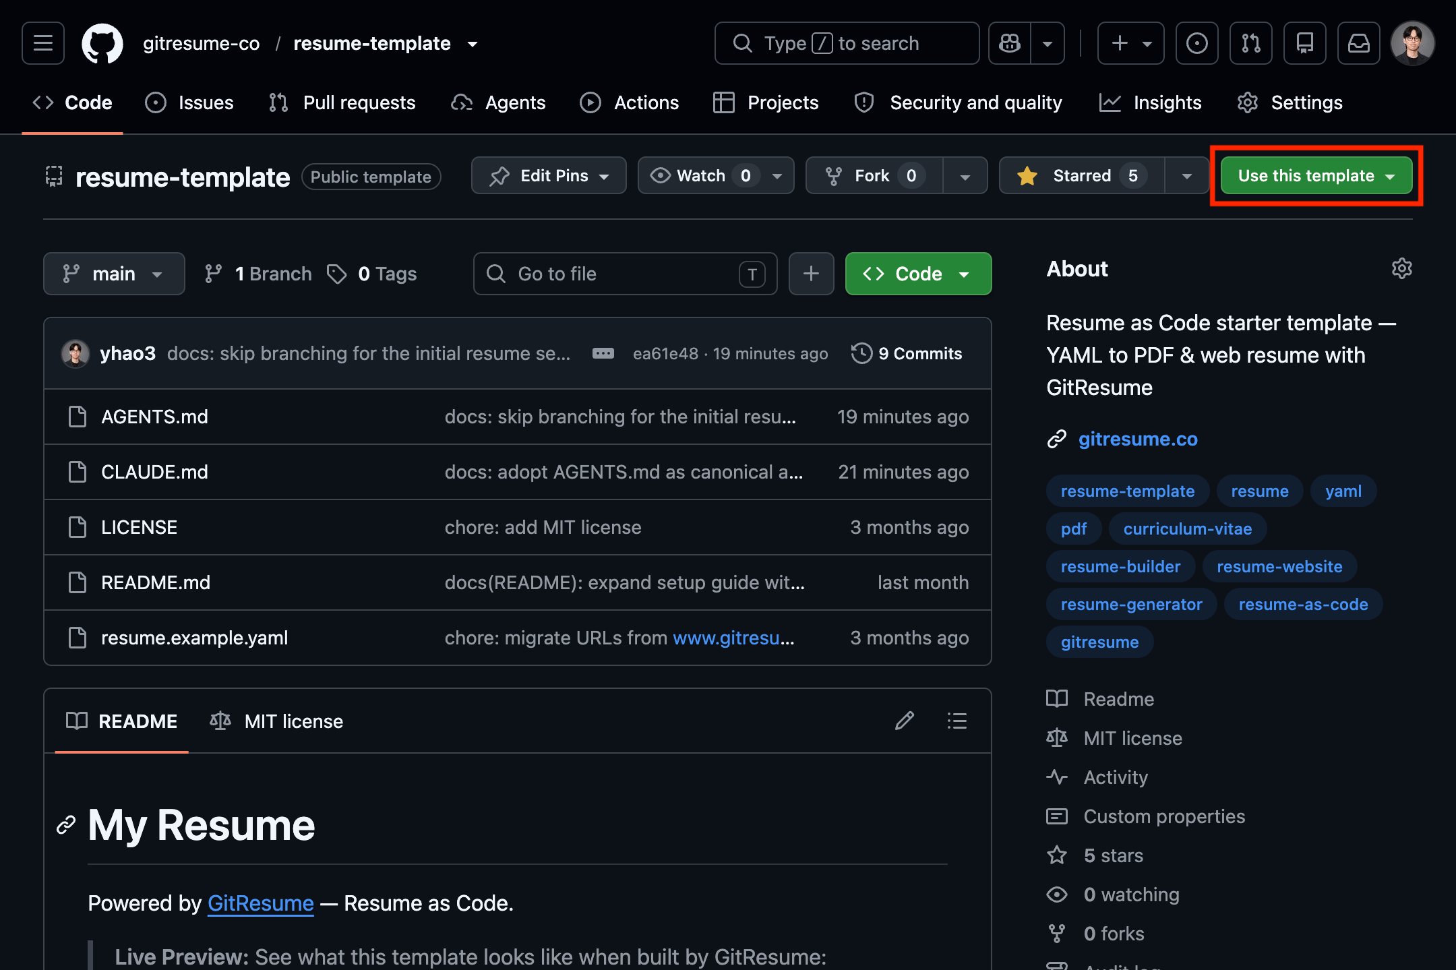Viewport: 1456px width, 970px height.
Task: Switch to the Issues tab
Action: tap(189, 102)
